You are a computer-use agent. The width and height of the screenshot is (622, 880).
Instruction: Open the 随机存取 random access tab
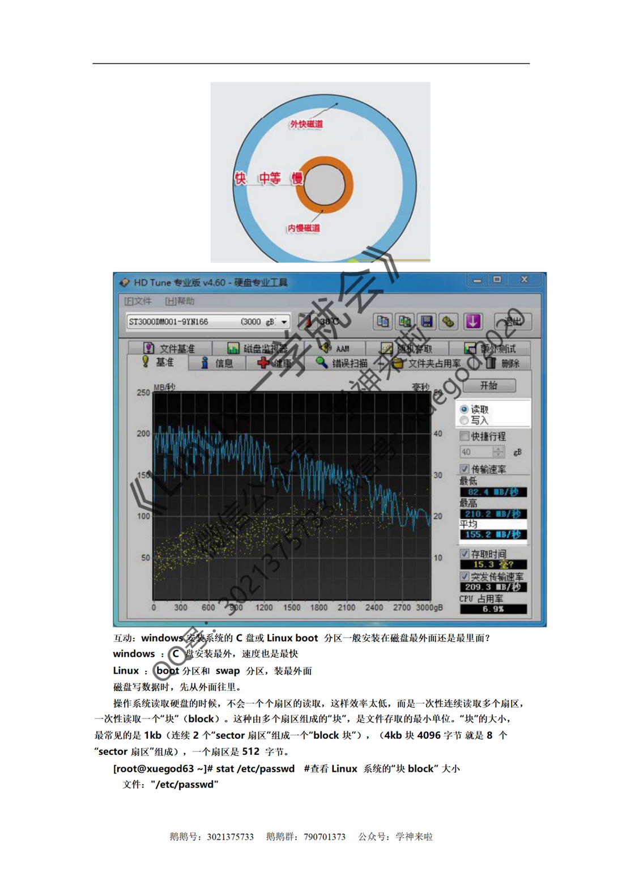click(x=407, y=348)
